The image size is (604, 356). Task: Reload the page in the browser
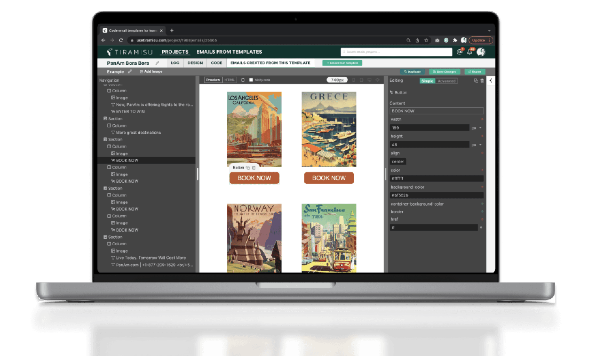[121, 40]
